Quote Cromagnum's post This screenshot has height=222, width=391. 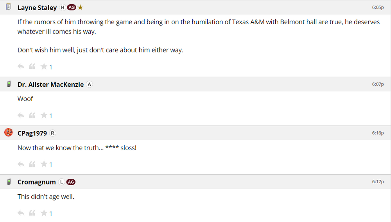pyautogui.click(x=32, y=213)
